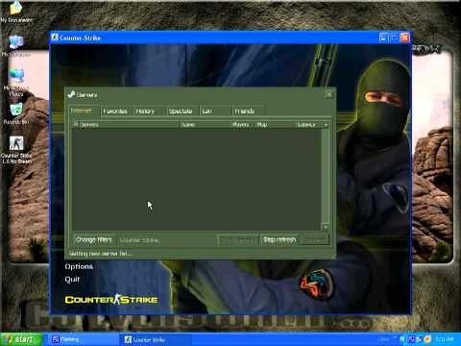The image size is (461, 346).
Task: Sort list by Servers column header
Action: point(129,125)
